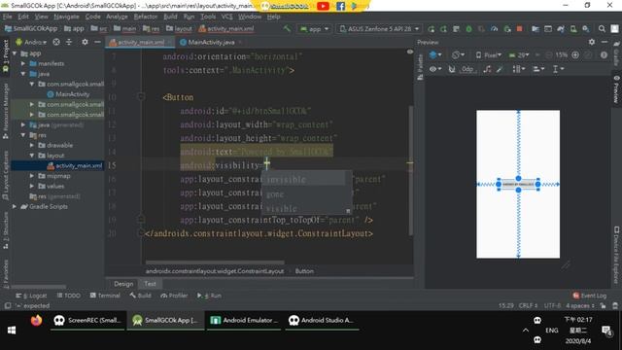Open the SDK Manager icon
The image size is (622, 350).
coord(586,29)
